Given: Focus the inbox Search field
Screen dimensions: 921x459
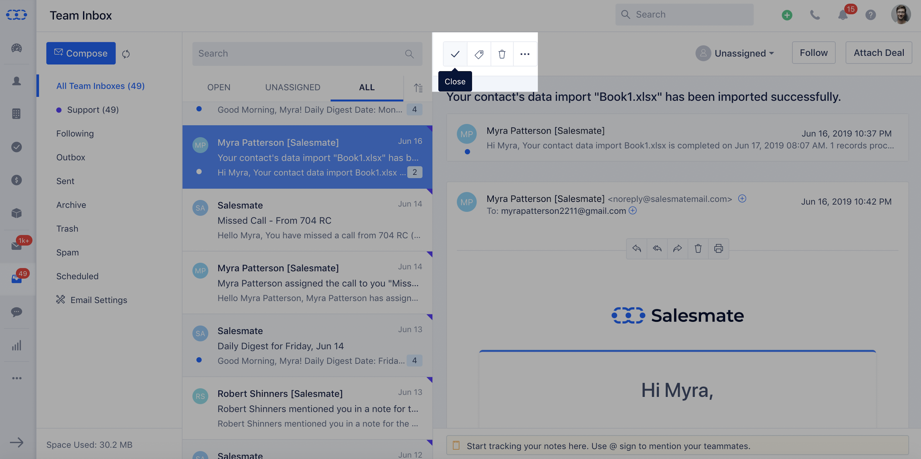Looking at the screenshot, I should [307, 54].
